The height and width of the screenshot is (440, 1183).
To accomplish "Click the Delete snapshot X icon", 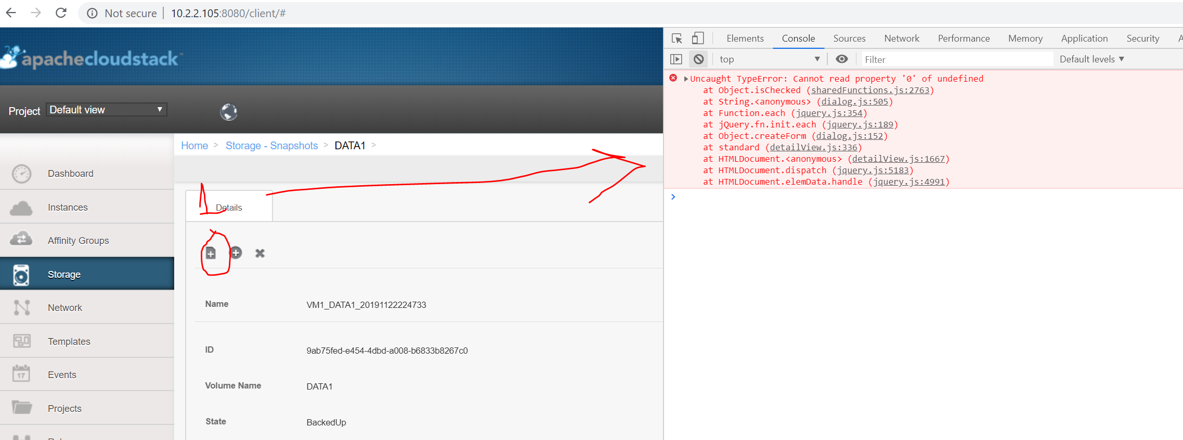I will (260, 253).
